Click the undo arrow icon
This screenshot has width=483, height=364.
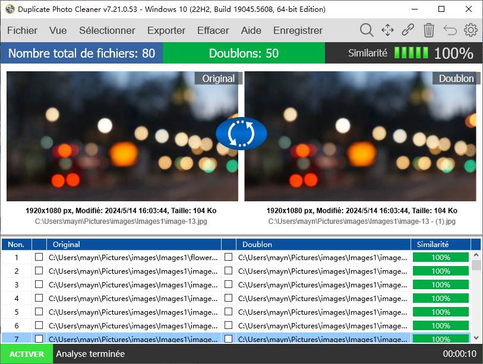450,30
